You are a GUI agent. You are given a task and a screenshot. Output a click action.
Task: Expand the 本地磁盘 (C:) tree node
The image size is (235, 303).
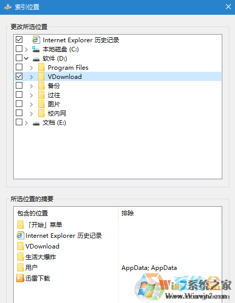(x=26, y=49)
